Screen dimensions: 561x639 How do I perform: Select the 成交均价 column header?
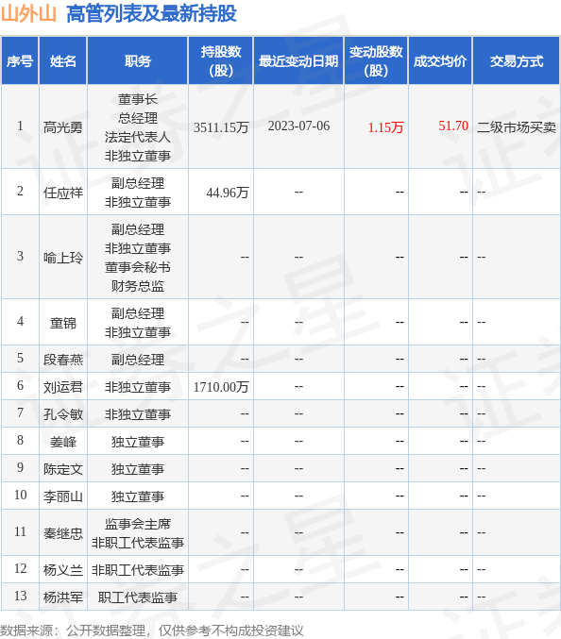point(440,61)
